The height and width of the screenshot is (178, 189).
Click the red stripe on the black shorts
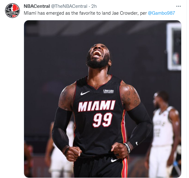[125, 168]
